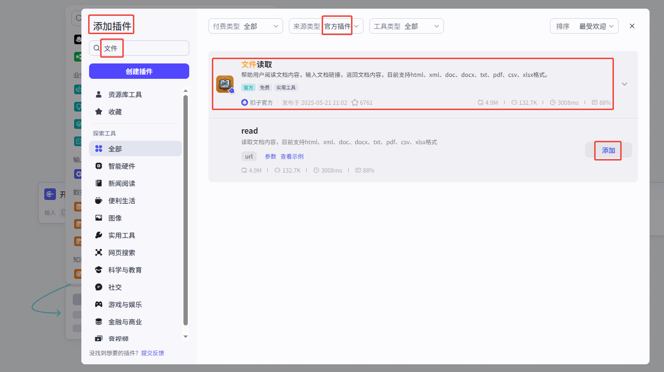Open the 排序 最受欢迎 sort dropdown

tap(584, 26)
